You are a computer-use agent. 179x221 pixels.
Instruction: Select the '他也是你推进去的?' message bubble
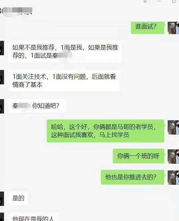[x=133, y=177]
